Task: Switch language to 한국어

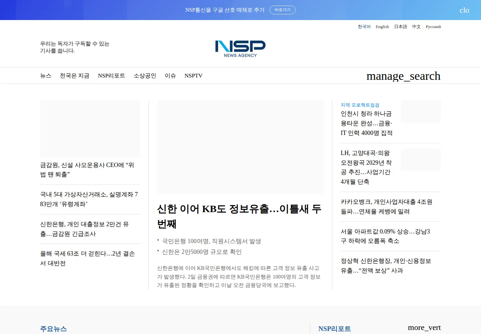Action: (x=364, y=27)
